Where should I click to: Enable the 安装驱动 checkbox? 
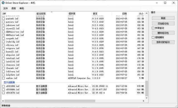point(153,28)
